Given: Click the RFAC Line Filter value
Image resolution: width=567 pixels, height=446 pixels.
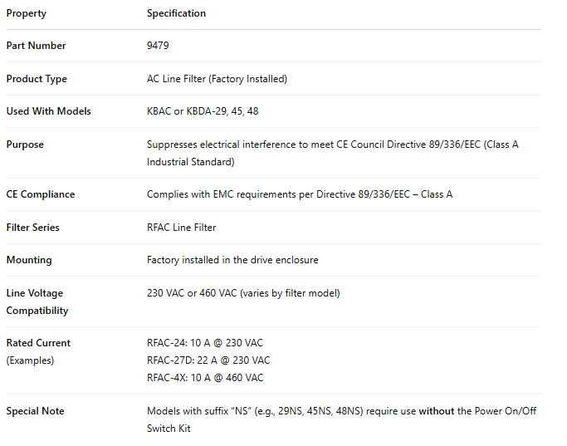Looking at the screenshot, I should click(x=181, y=228).
